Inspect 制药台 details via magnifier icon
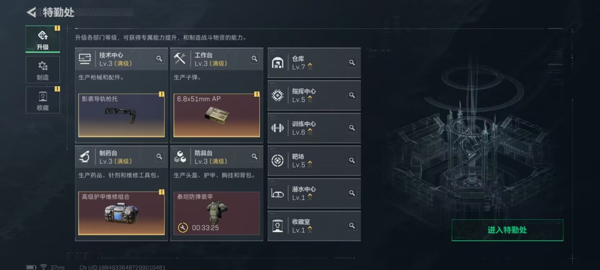The height and width of the screenshot is (270, 600). tap(159, 157)
